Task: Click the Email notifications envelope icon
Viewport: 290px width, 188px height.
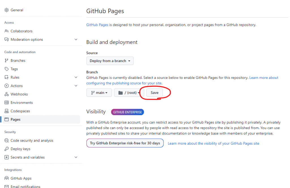Action: (x=7, y=187)
